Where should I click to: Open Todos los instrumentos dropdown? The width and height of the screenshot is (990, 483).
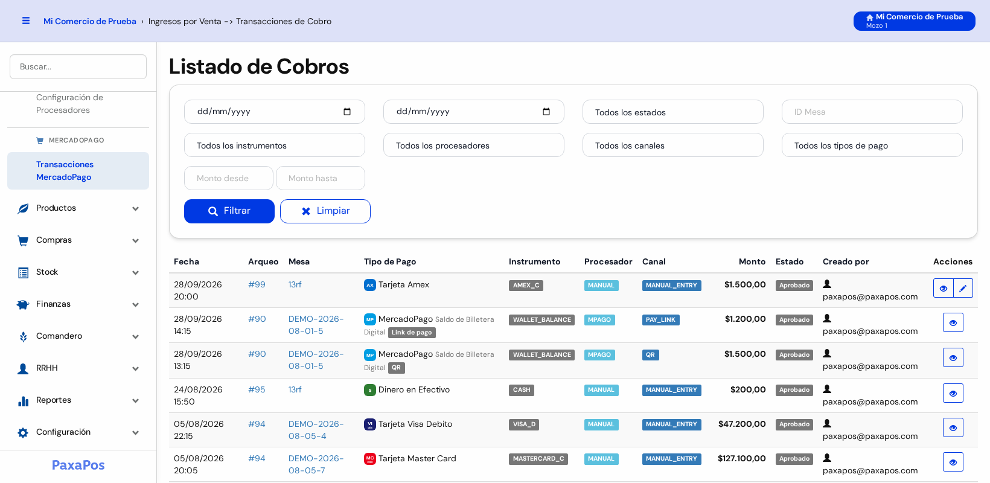[275, 145]
